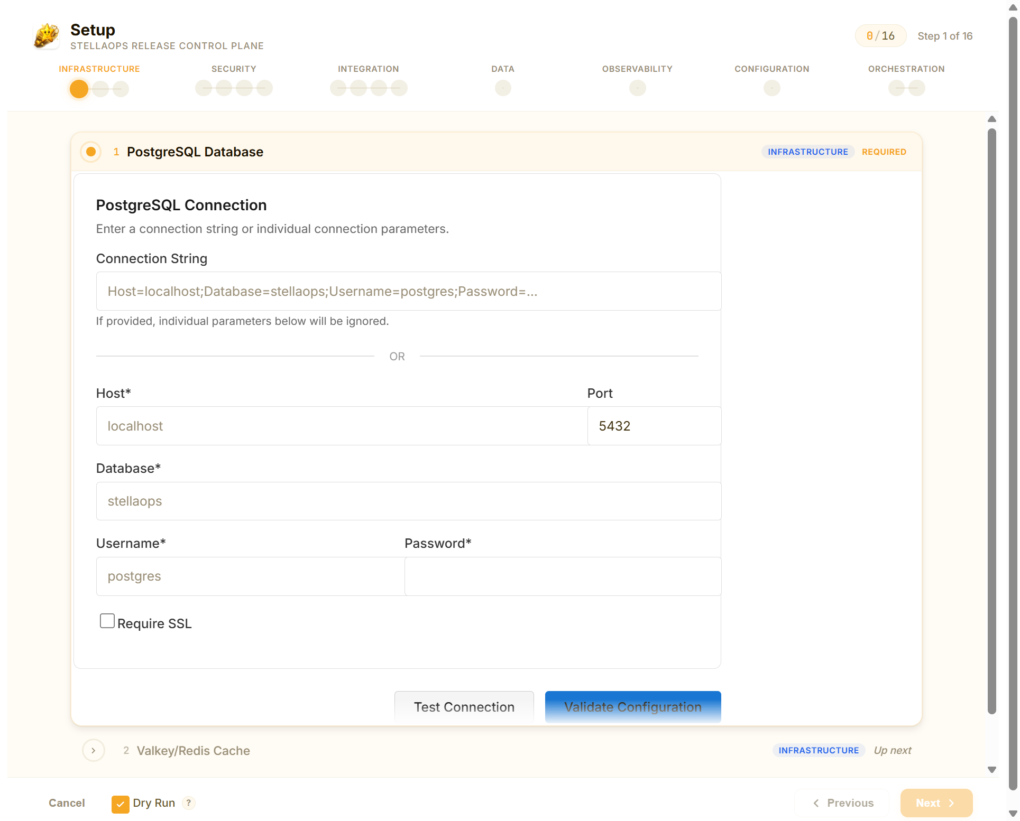Enable the Require SSL checkbox
1020x821 pixels.
point(107,621)
